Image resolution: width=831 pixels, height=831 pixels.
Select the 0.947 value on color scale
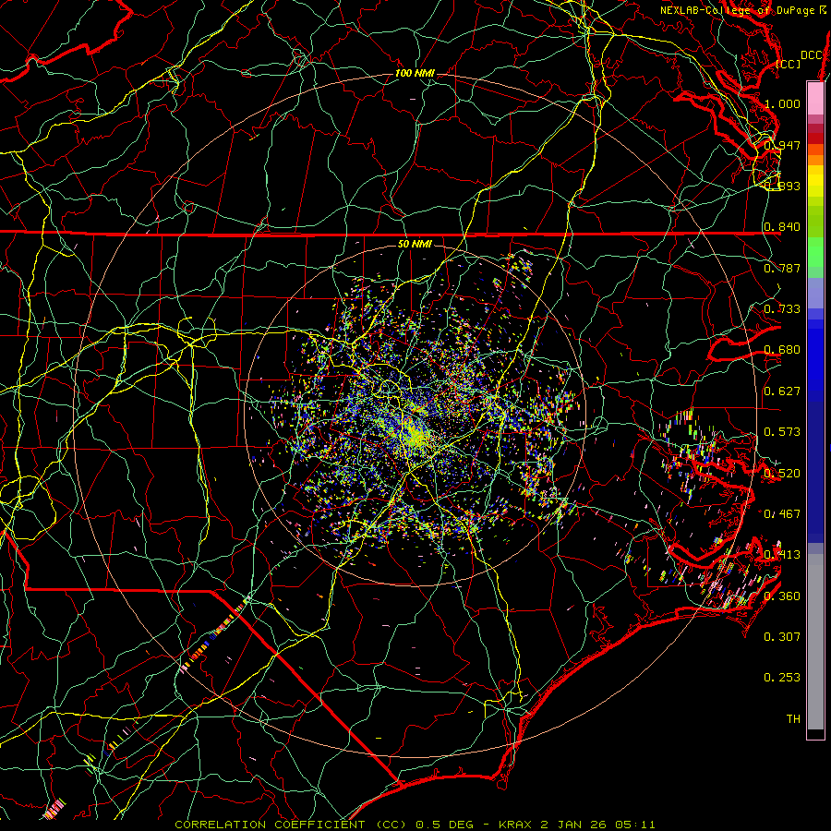[x=782, y=145]
